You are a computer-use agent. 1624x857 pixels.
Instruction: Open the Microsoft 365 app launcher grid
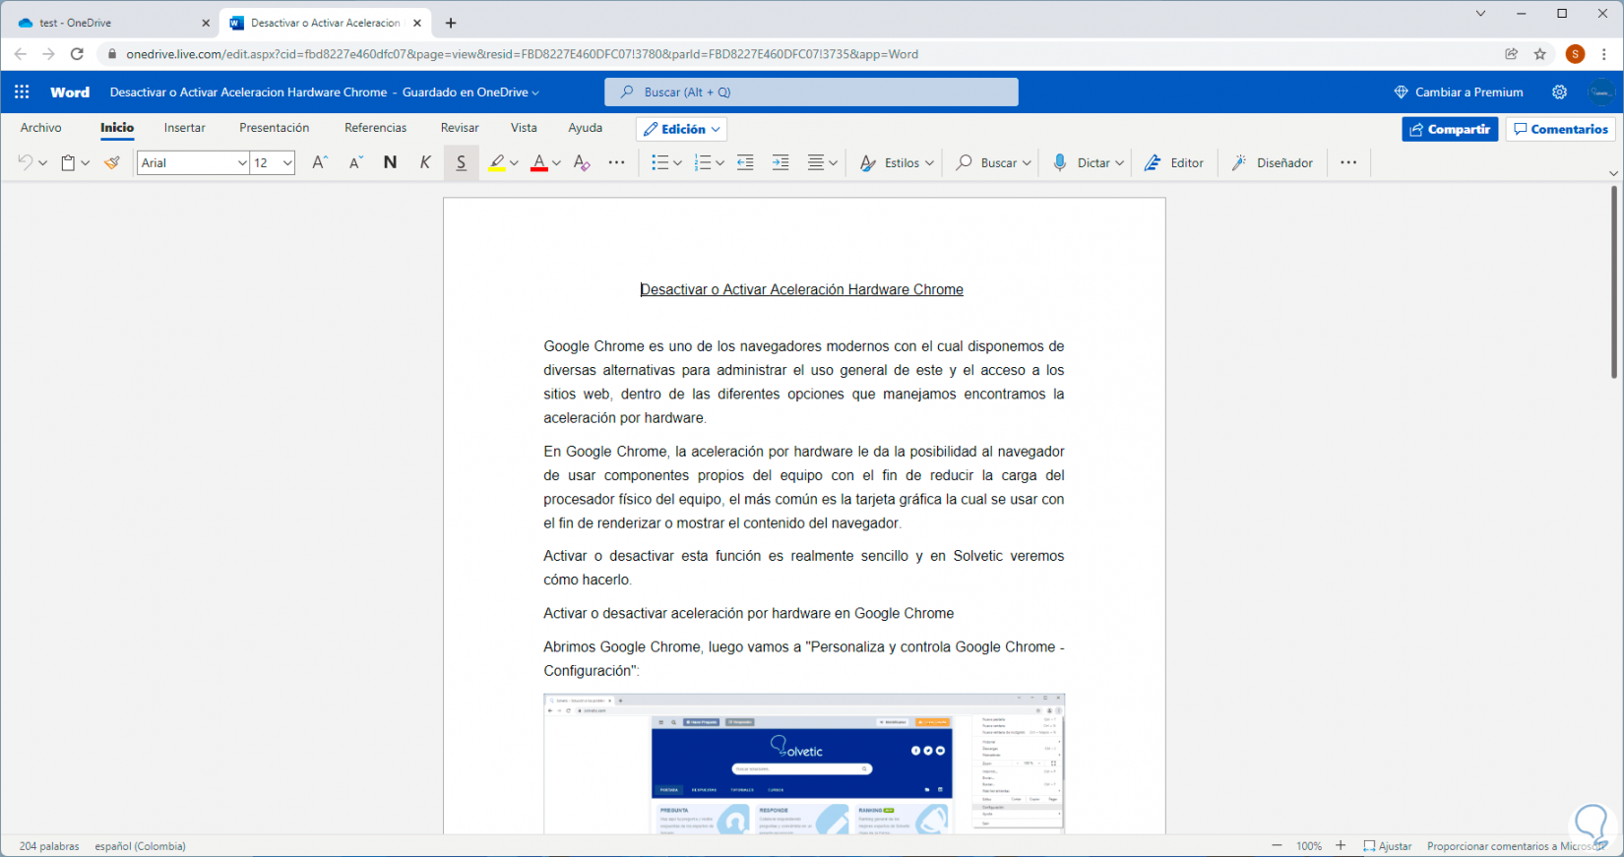pos(22,92)
